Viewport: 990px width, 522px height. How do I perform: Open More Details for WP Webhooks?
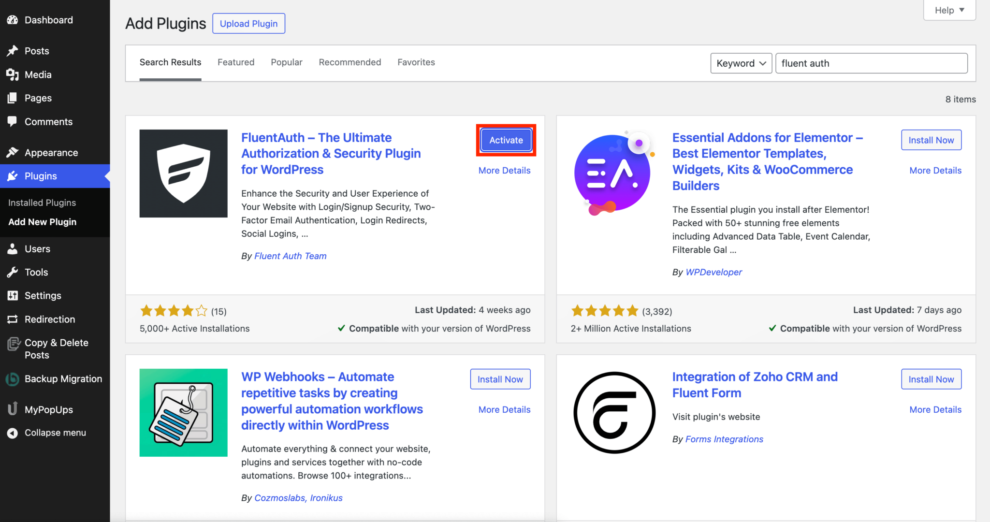click(504, 409)
